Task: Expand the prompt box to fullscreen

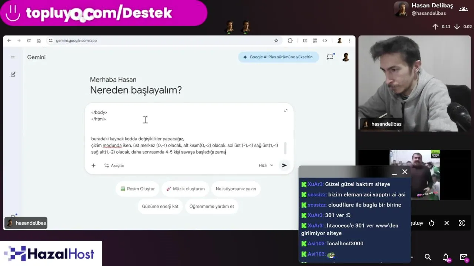Action: pyautogui.click(x=286, y=110)
